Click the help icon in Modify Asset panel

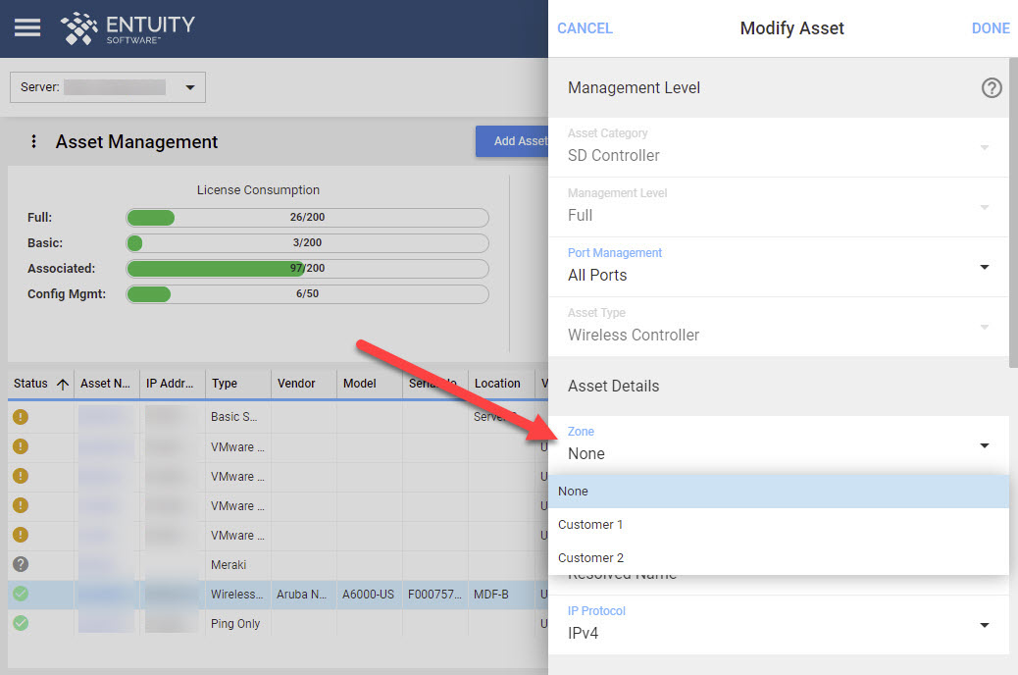(x=992, y=87)
